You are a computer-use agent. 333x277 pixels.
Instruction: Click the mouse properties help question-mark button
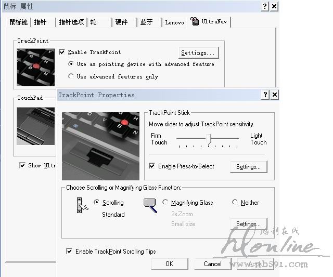(265, 6)
